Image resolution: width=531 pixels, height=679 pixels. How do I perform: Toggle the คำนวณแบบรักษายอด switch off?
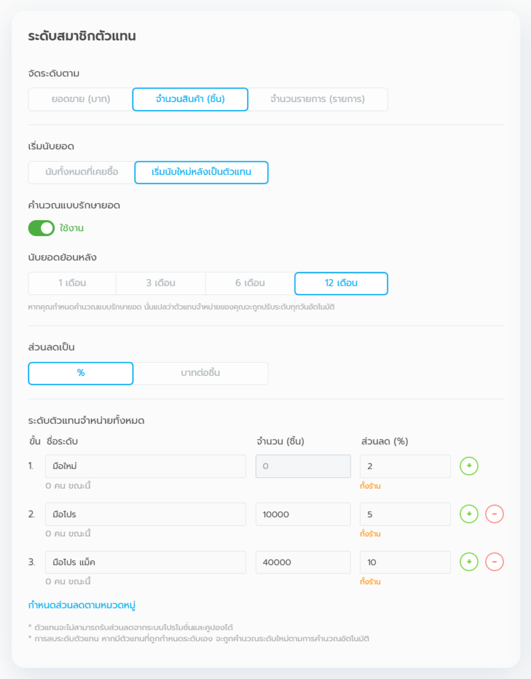(41, 228)
